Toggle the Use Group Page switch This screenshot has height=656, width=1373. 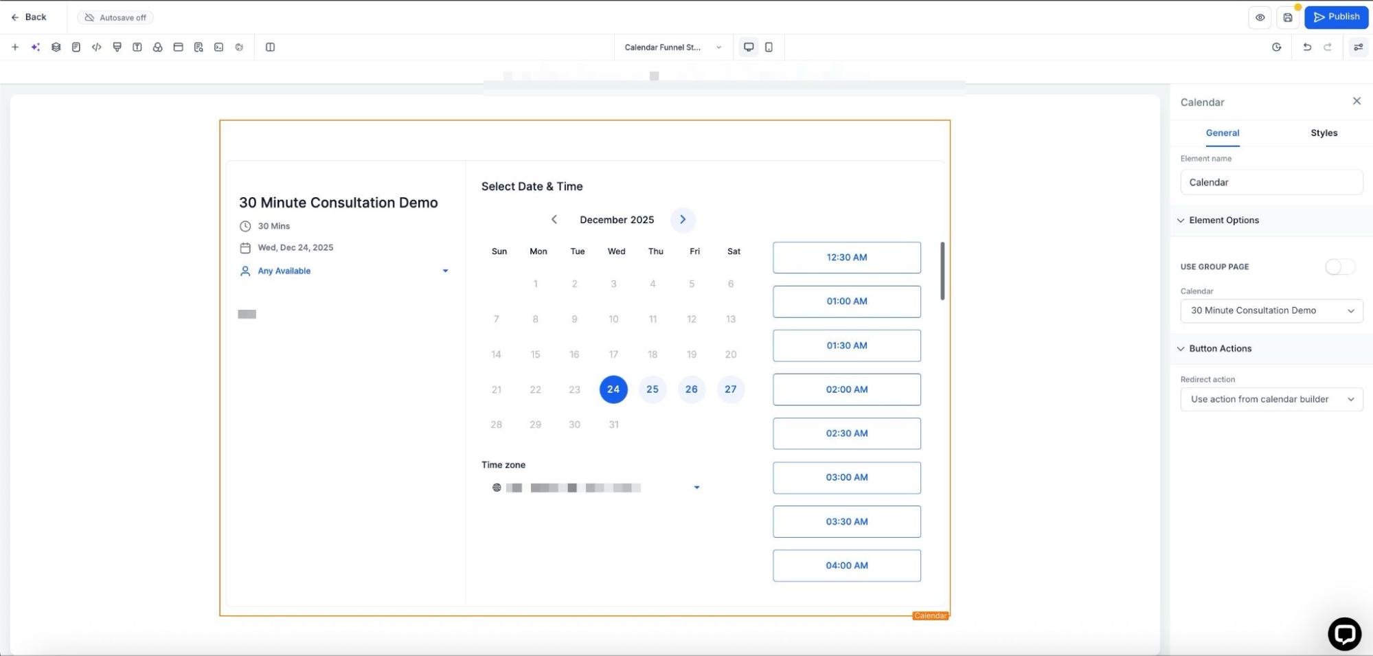pos(1339,267)
